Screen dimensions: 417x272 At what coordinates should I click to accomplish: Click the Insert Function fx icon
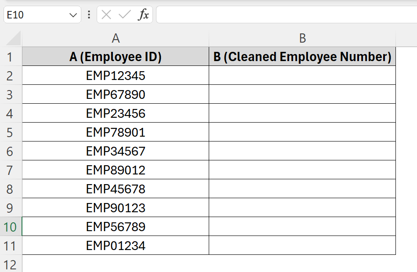tap(143, 15)
